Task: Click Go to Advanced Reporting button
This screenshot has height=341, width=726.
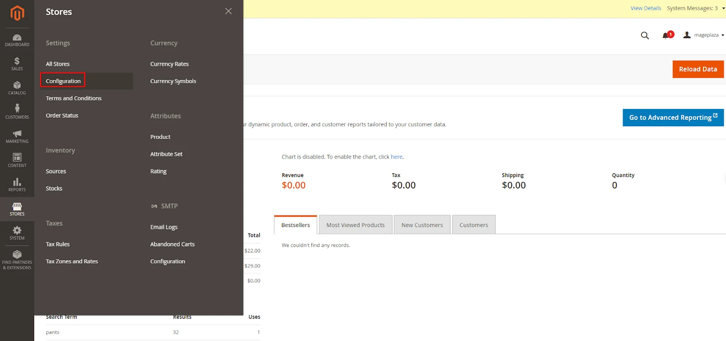Action: (x=673, y=118)
